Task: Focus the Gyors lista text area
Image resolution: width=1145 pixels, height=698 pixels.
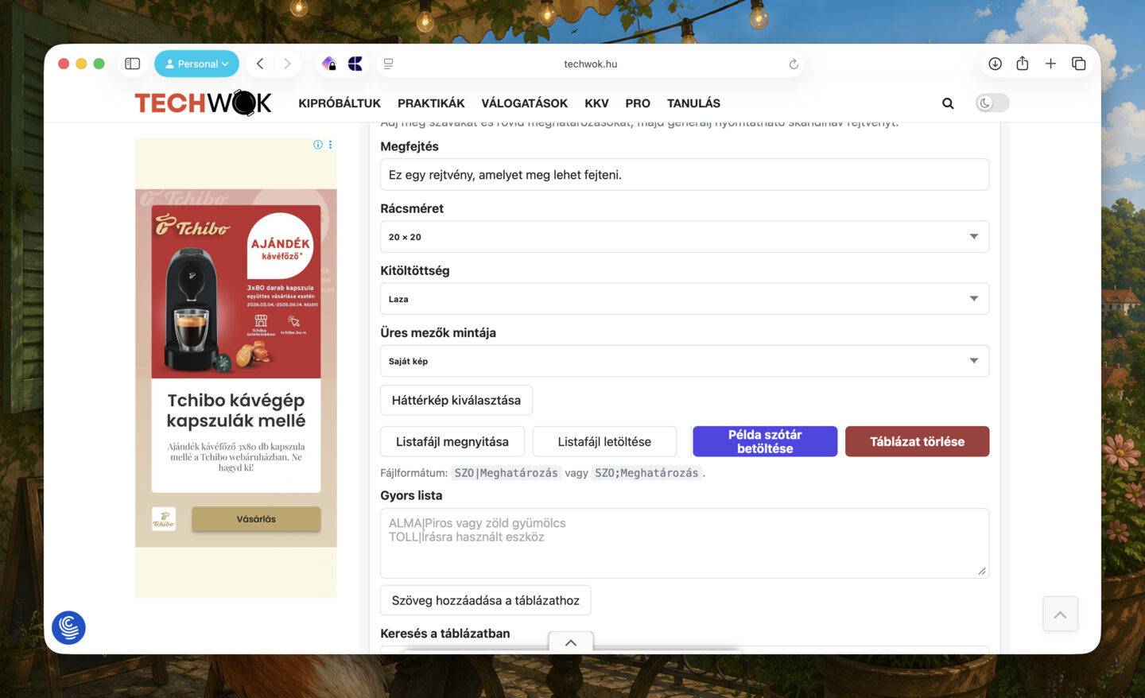Action: pos(685,543)
